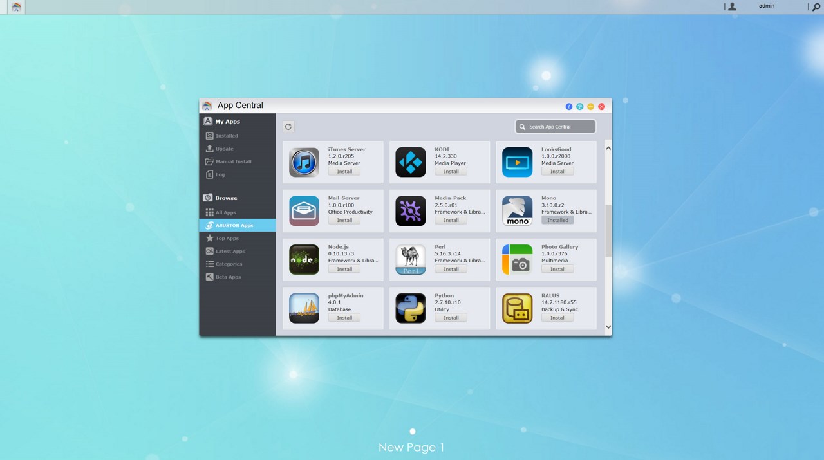Click the admin user icon
The height and width of the screenshot is (460, 824).
coord(732,6)
